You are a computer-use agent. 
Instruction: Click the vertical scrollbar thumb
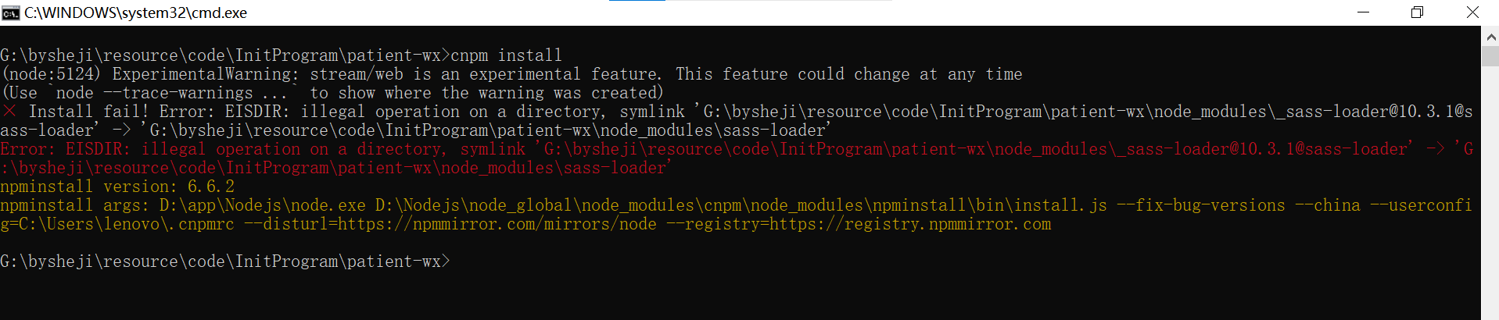(x=1490, y=56)
